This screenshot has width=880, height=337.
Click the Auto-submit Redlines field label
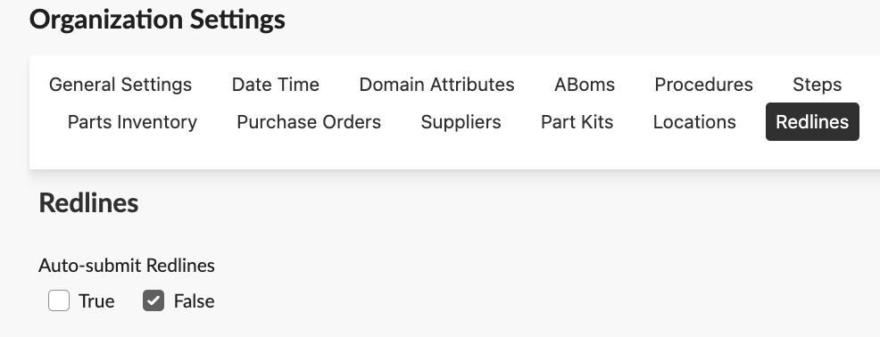click(127, 265)
